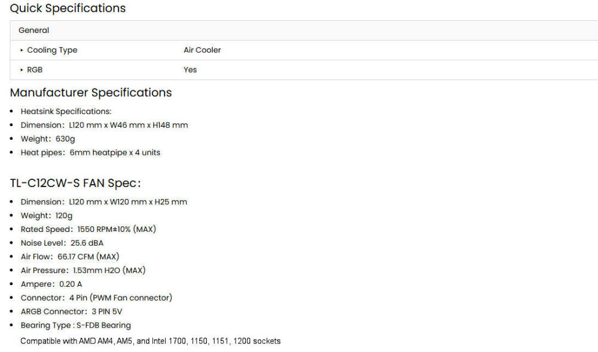The image size is (598, 352).
Task: Click the ARGB Connector 3 PIN 5V line
Action: click(71, 311)
